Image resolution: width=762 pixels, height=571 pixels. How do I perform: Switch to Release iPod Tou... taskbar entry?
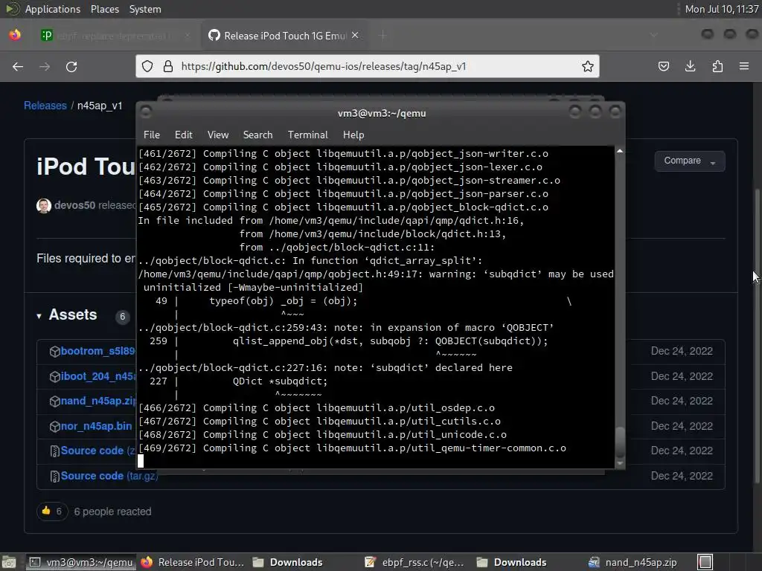(193, 562)
